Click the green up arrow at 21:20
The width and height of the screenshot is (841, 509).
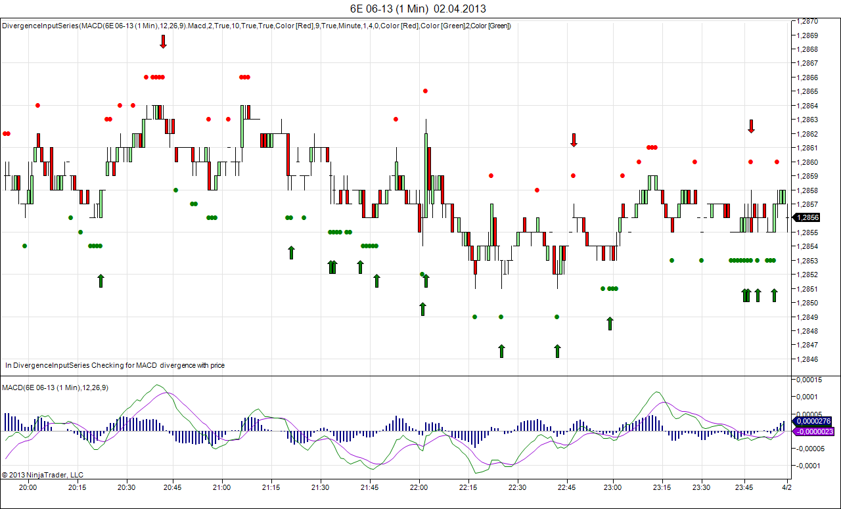pos(291,252)
